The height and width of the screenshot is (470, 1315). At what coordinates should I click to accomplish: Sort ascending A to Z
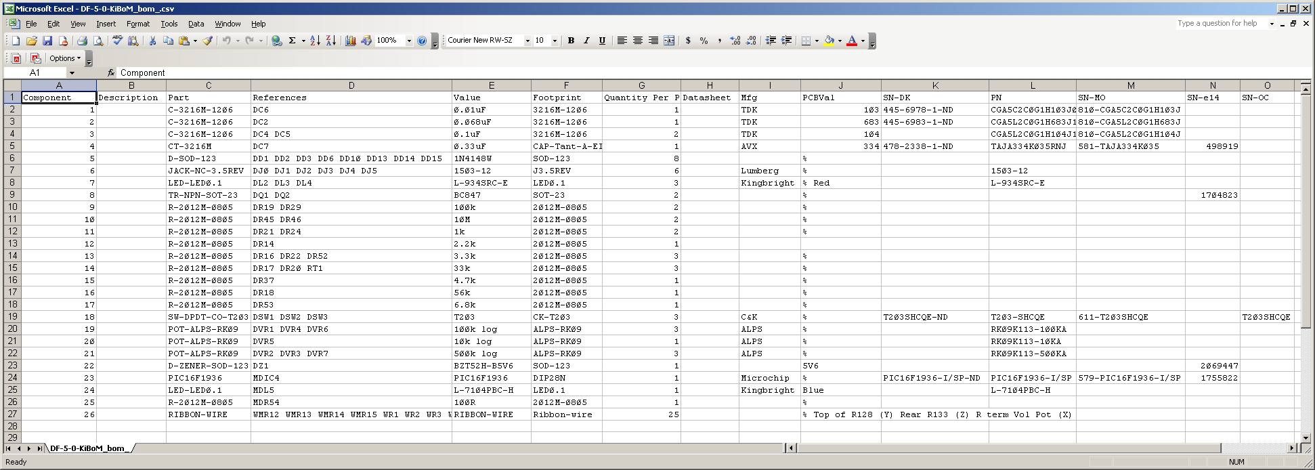tap(315, 41)
